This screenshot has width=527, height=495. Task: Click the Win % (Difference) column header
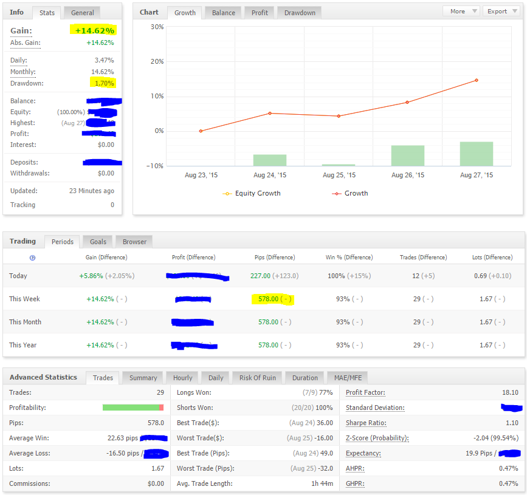tap(349, 258)
